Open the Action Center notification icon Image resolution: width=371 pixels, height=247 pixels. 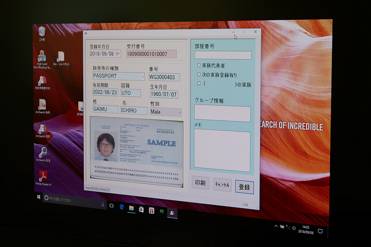click(320, 231)
